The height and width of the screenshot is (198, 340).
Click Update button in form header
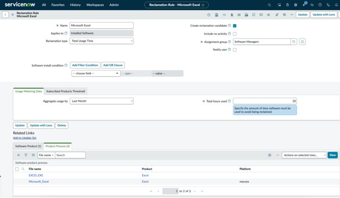(303, 14)
